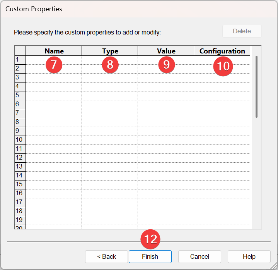Select the Name column header
Screen dimensions: 278x270
coord(54,51)
